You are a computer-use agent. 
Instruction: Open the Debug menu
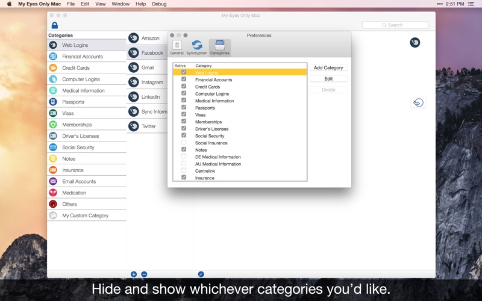click(x=159, y=4)
